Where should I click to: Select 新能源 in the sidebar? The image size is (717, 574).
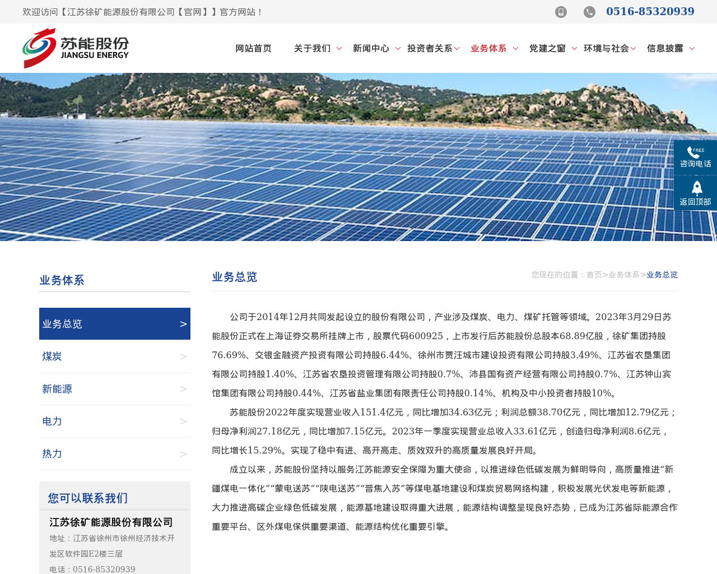pyautogui.click(x=115, y=388)
